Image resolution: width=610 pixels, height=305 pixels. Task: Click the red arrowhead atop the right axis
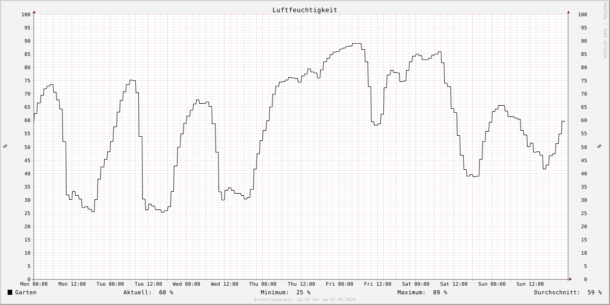pyautogui.click(x=568, y=12)
